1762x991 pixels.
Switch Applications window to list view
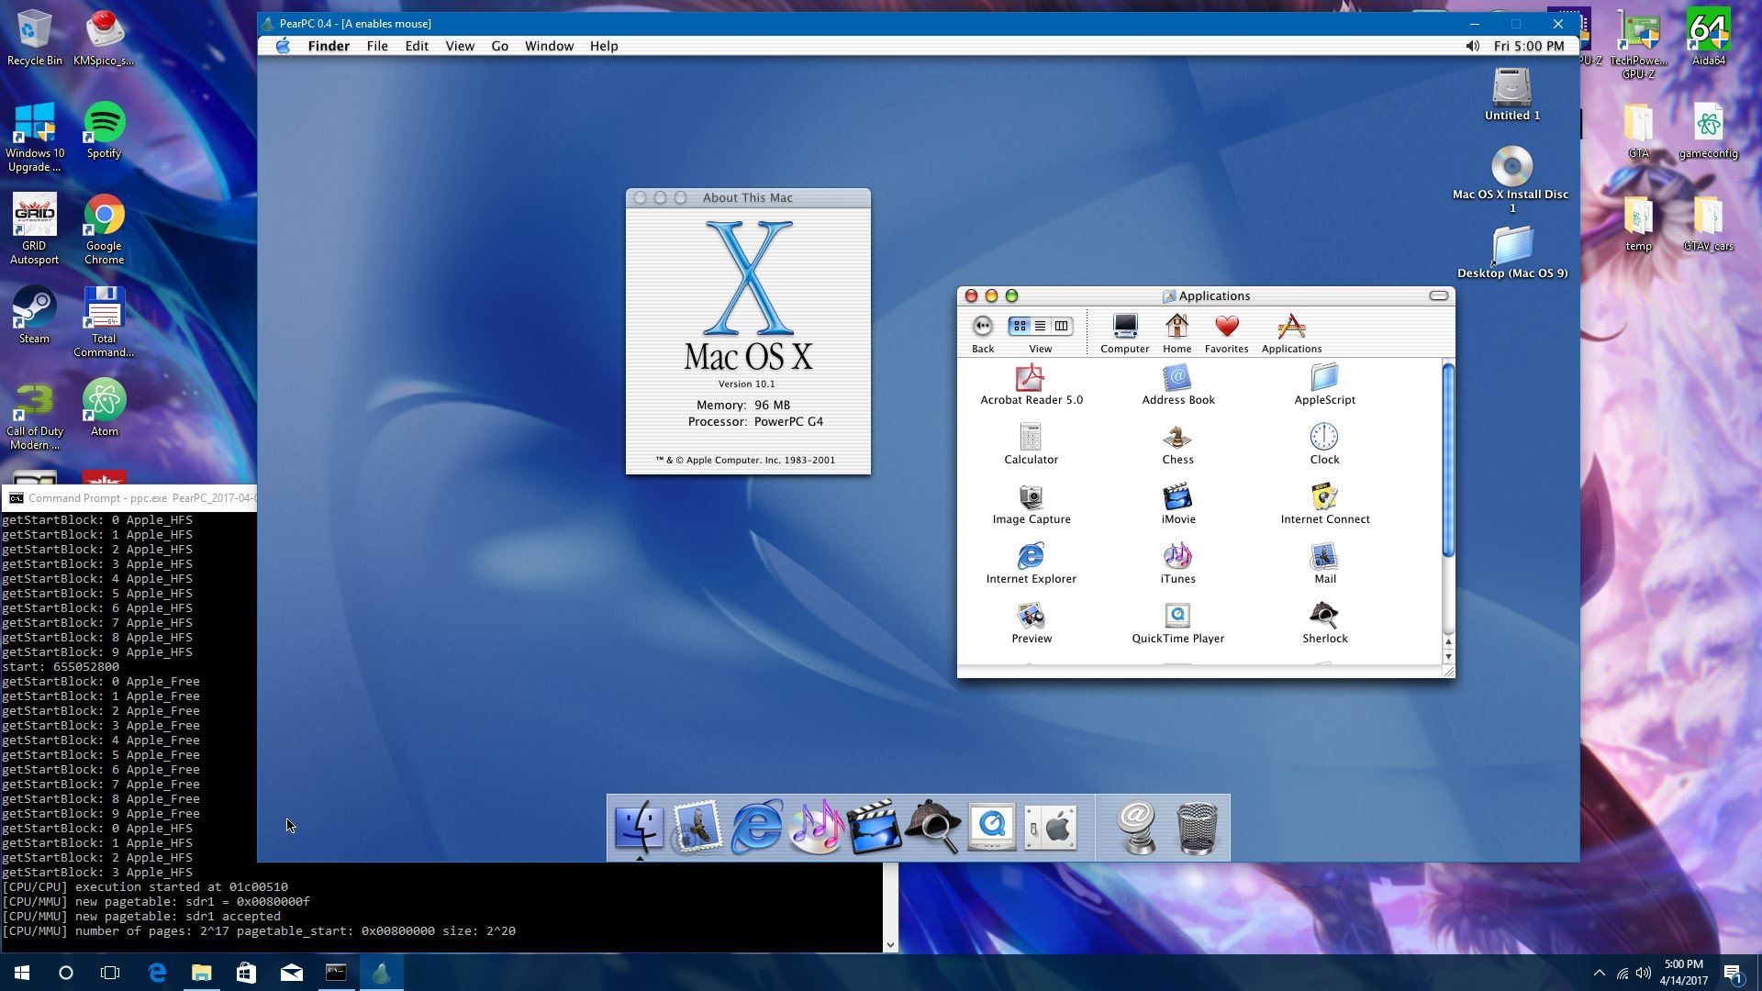1040,326
